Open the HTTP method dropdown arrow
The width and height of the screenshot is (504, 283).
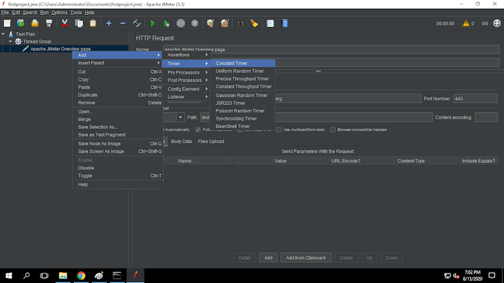click(x=180, y=118)
